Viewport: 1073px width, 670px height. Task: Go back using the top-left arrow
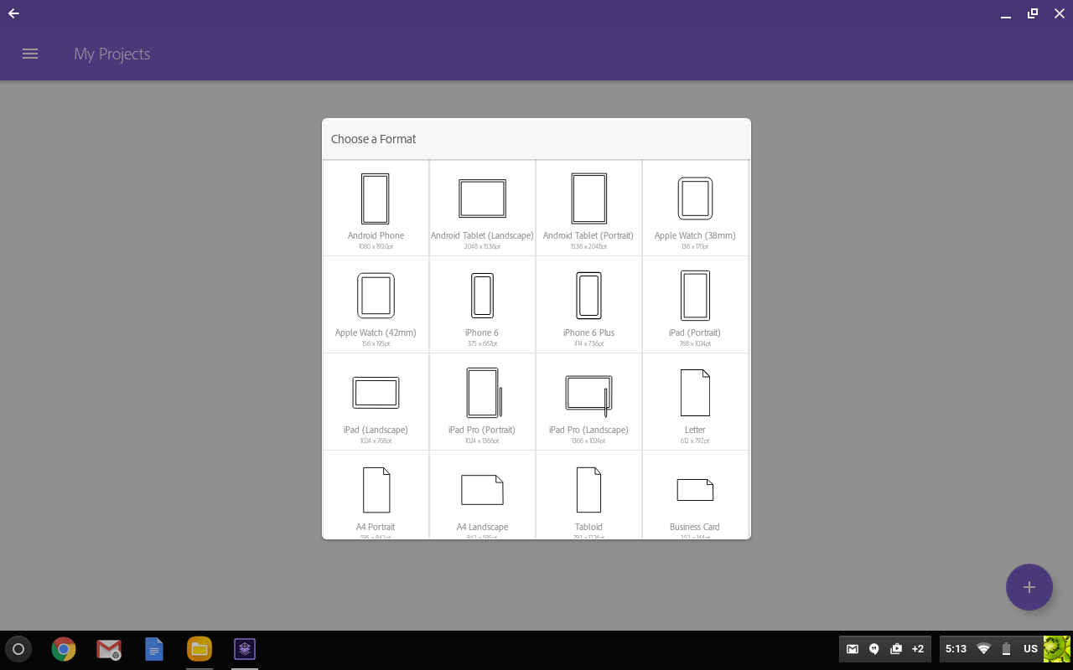tap(13, 13)
